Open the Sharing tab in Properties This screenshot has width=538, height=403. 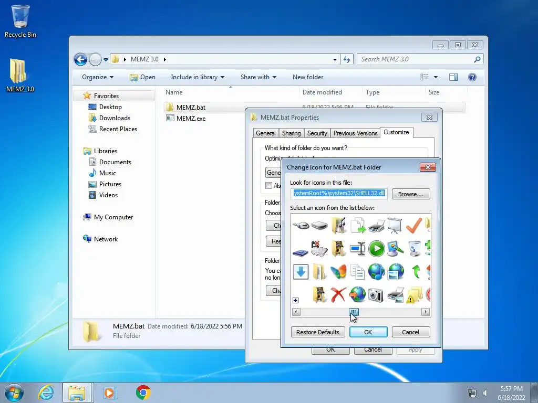[291, 133]
